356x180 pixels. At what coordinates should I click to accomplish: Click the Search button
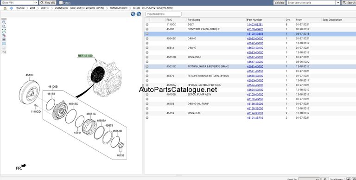[349, 2]
